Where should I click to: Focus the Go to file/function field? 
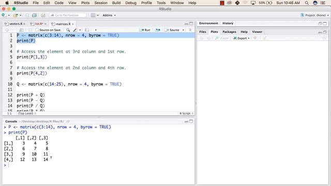(68, 15)
